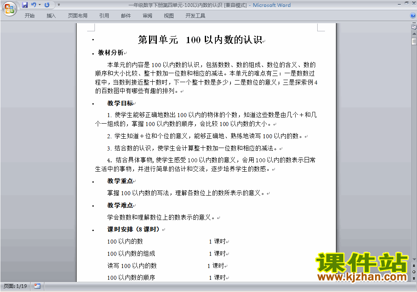Redo with the circular arrow icon
The width and height of the screenshot is (417, 292).
[47, 5]
